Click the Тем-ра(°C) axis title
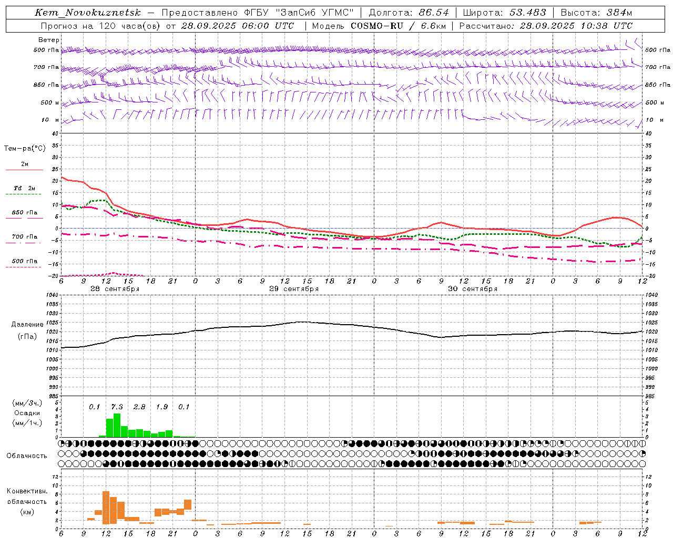 [25, 149]
